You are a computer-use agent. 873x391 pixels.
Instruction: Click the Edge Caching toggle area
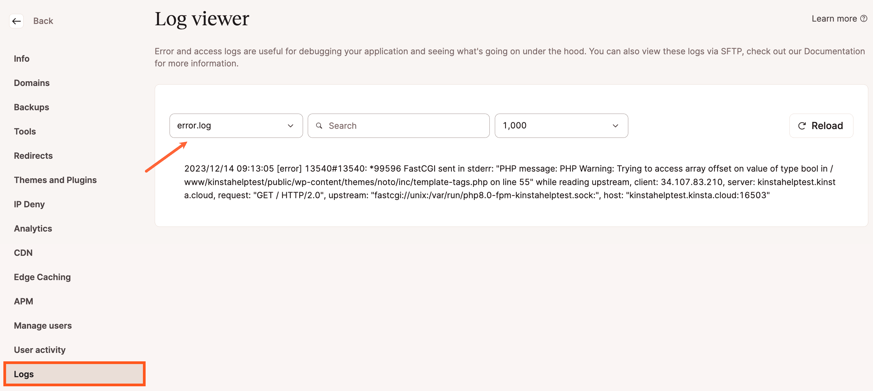(42, 277)
